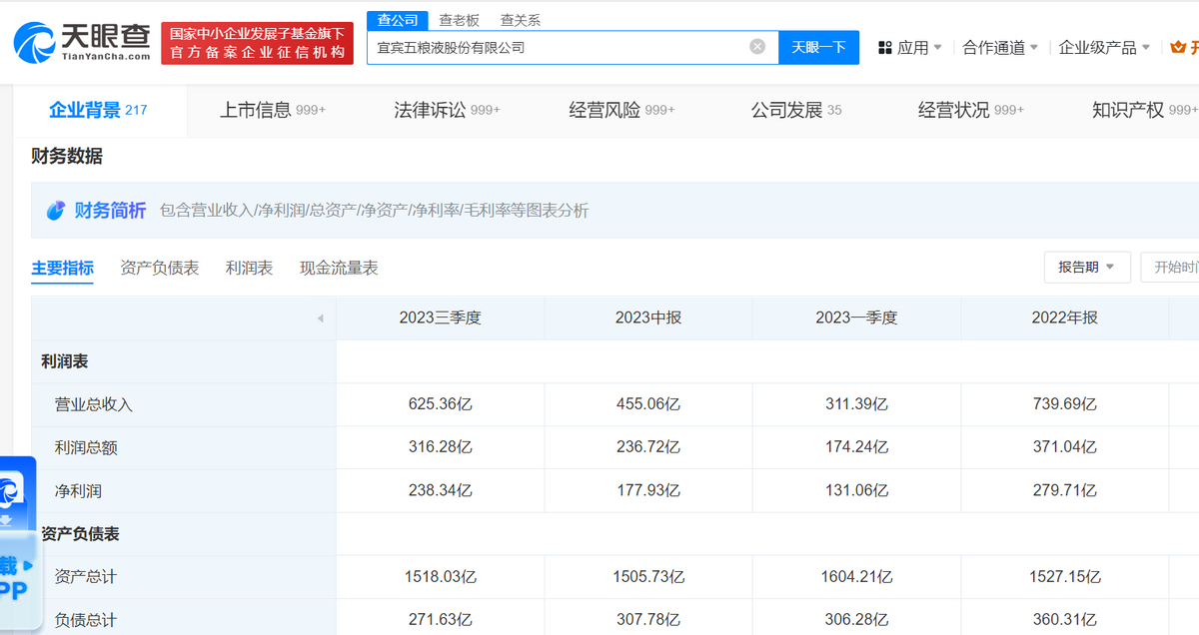Switch to 查关系 search tab
Viewport: 1199px width, 635px height.
click(x=520, y=20)
